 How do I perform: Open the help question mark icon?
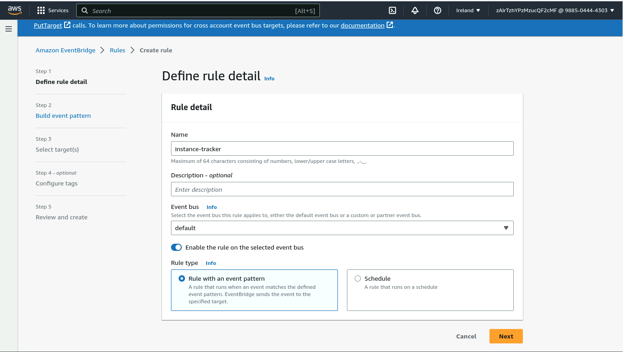click(x=437, y=10)
